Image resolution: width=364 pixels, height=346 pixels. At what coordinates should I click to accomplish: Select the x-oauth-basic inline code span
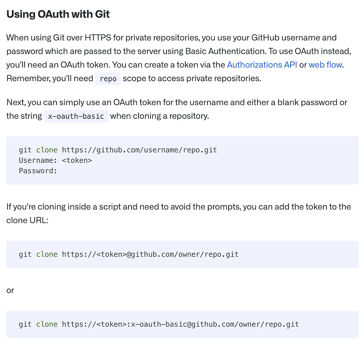coord(76,116)
